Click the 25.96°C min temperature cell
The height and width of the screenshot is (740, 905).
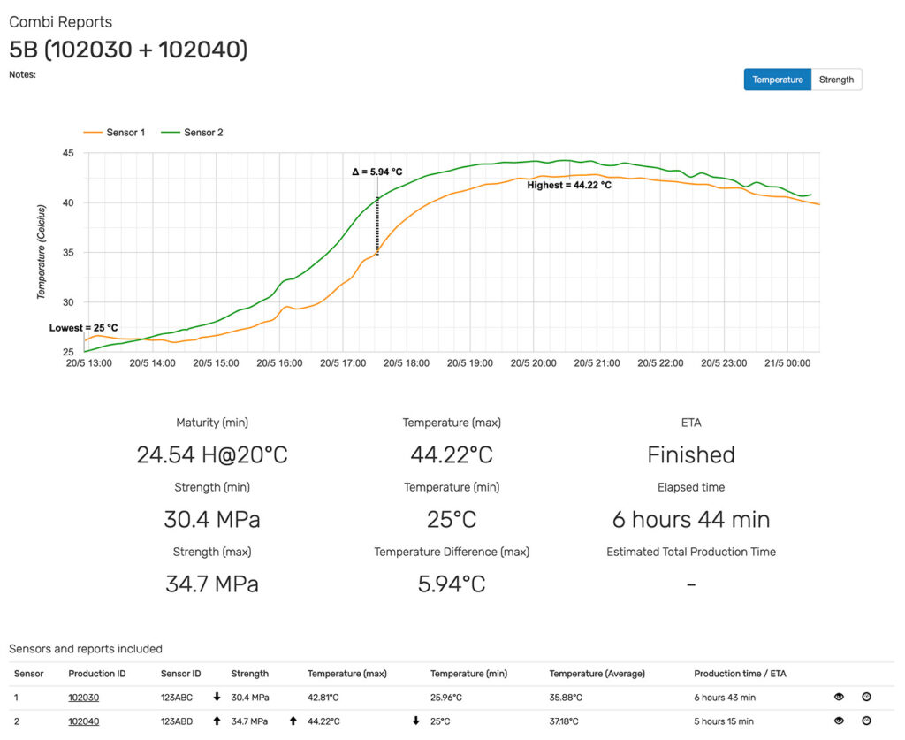(x=446, y=698)
